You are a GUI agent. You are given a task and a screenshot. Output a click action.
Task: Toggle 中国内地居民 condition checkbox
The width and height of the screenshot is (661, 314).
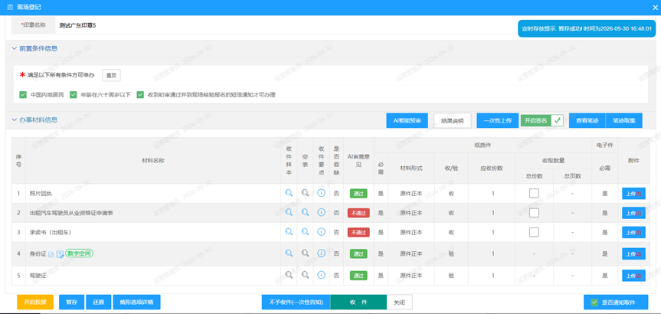pyautogui.click(x=23, y=95)
